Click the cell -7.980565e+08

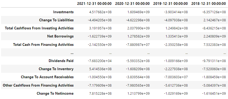(138, 85)
